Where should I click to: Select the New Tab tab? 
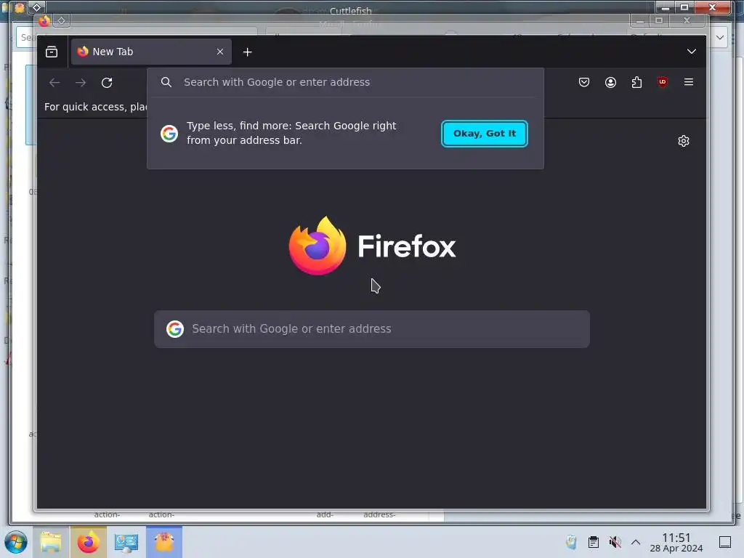click(x=151, y=52)
